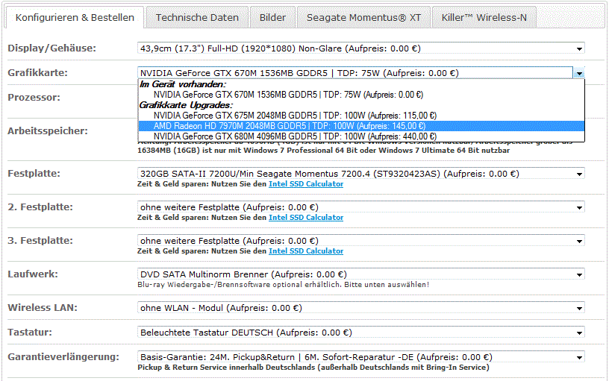
Task: Open the 2. Festplatte dropdown
Action: click(x=360, y=207)
